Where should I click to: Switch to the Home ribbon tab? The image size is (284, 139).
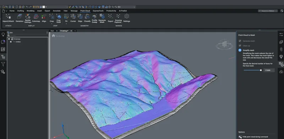(x=12, y=11)
